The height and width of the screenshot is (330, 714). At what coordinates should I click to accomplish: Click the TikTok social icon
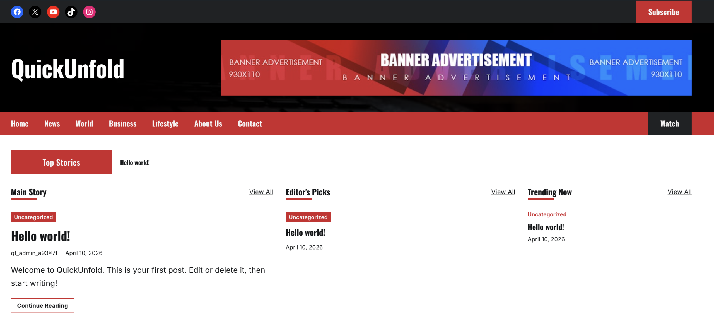71,12
